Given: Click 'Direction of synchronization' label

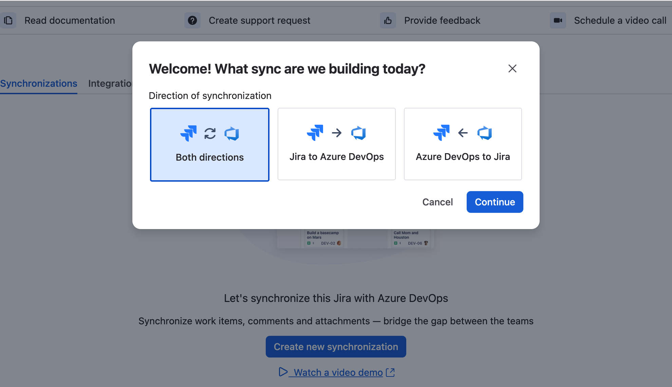Looking at the screenshot, I should [x=210, y=96].
